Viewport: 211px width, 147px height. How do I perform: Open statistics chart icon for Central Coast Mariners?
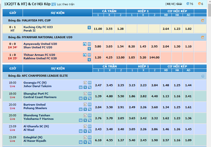tap(81, 98)
